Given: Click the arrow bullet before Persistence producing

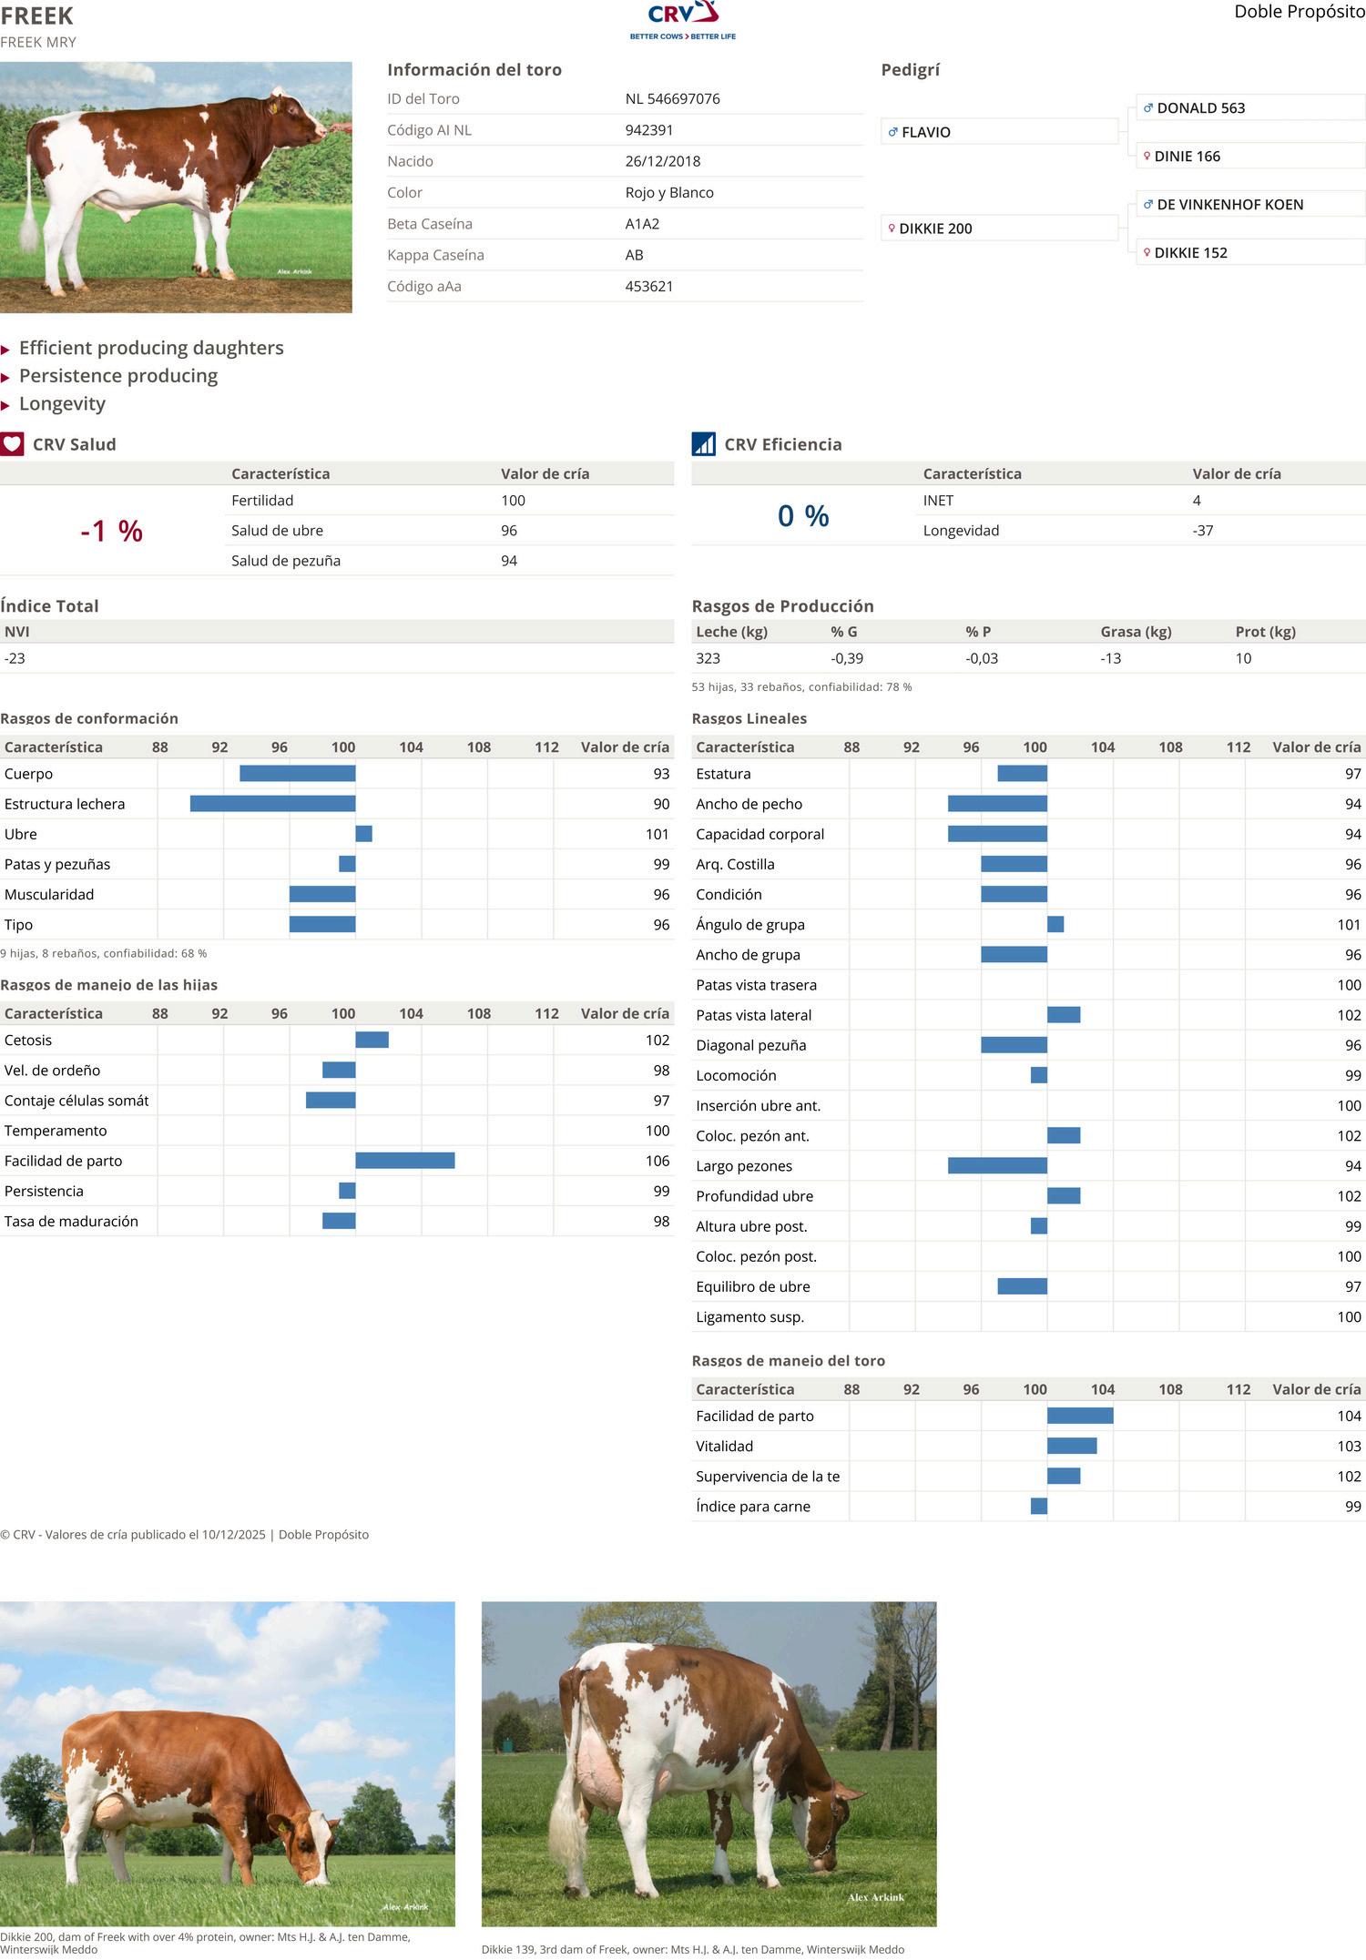Looking at the screenshot, I should [5, 378].
